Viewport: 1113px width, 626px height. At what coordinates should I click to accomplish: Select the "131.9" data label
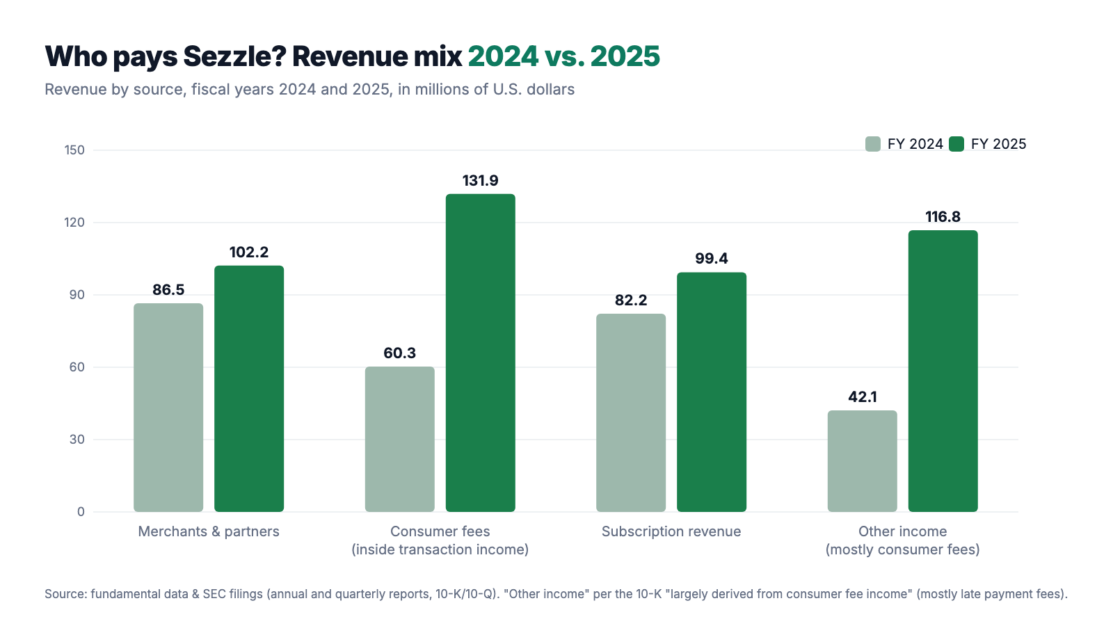481,180
